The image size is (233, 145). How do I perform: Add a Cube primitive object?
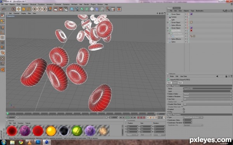coord(72,9)
